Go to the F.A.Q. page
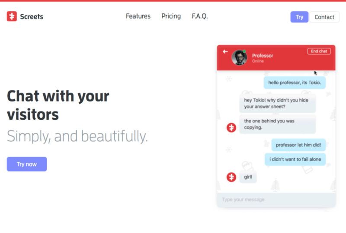This screenshot has width=346, height=233. (x=200, y=16)
